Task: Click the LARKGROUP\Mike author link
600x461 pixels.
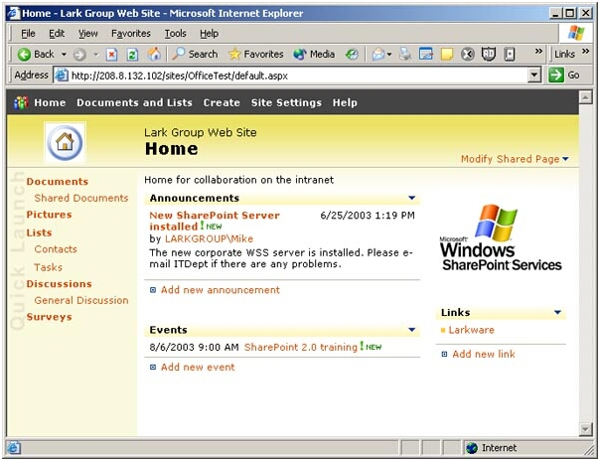Action: tap(209, 238)
